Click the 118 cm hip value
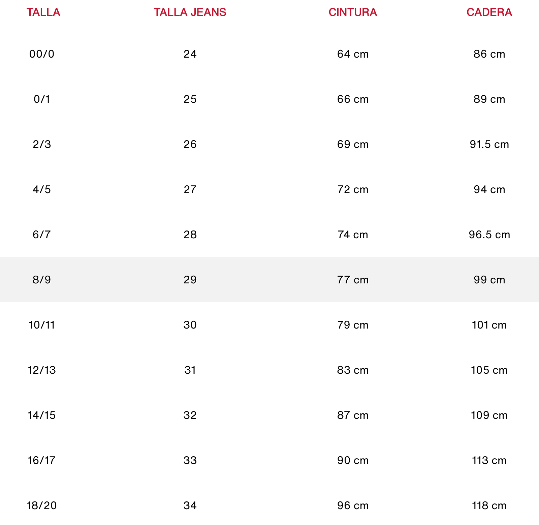This screenshot has height=525, width=539. [489, 505]
